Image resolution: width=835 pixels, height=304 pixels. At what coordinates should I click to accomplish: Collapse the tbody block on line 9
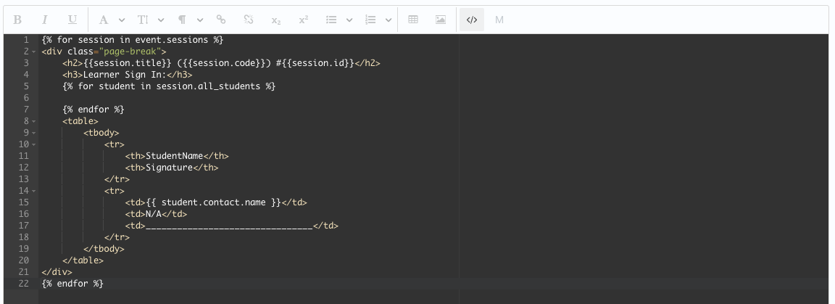(x=34, y=133)
